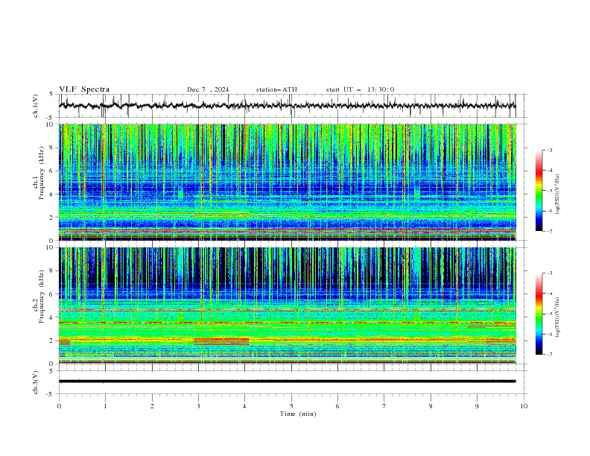Screen dimensions: 590x456
Task: Click the "Time (min)" axis title
Action: 298,414
